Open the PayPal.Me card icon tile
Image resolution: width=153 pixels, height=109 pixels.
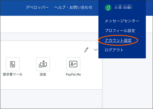(73, 64)
